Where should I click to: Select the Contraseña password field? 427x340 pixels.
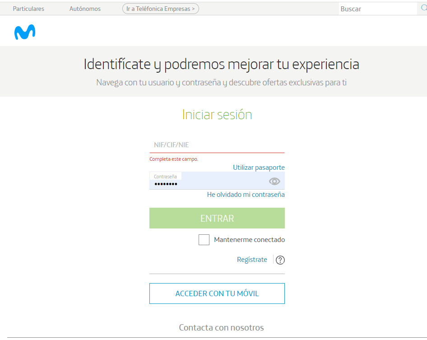217,181
